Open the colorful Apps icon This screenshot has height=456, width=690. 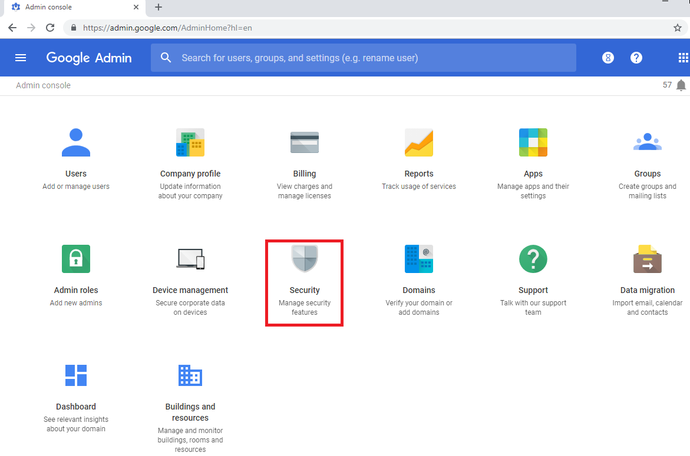click(533, 142)
